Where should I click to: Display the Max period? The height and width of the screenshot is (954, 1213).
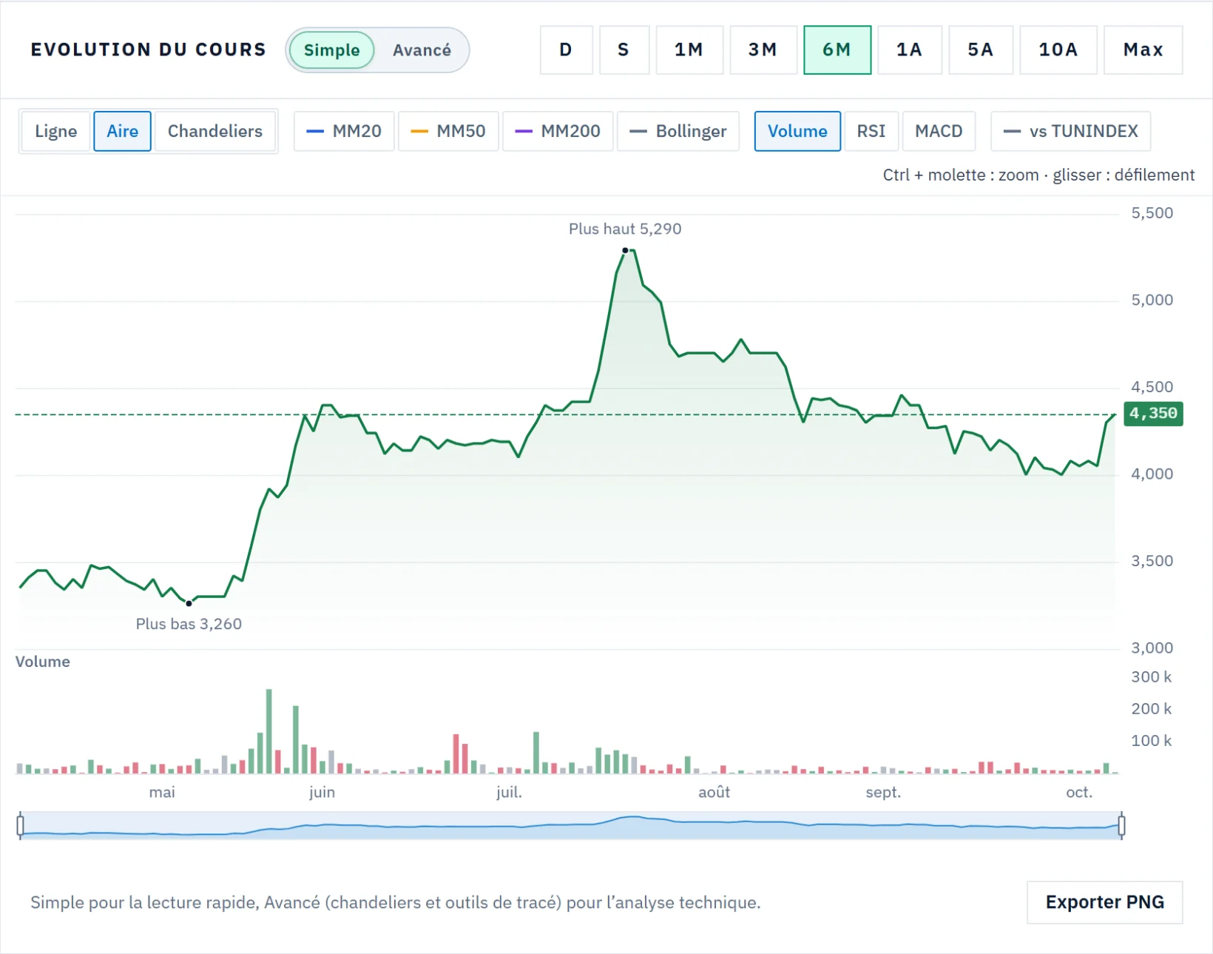[1143, 50]
